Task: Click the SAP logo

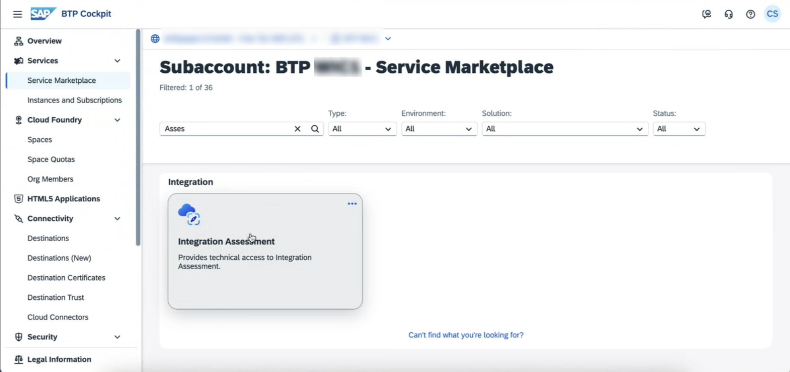Action: 43,14
